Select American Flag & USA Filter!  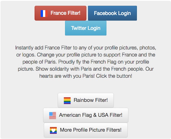pos(86,115)
